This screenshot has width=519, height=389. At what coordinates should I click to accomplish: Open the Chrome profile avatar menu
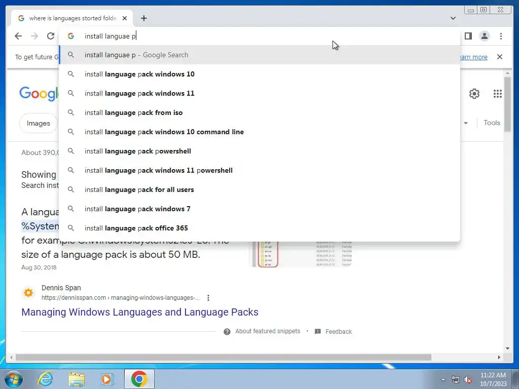click(484, 36)
